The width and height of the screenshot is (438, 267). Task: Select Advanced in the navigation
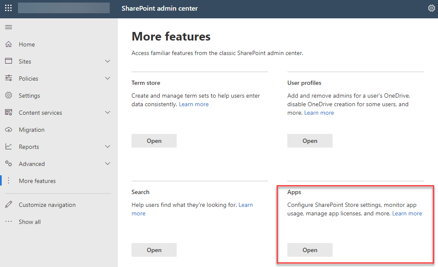coord(32,164)
